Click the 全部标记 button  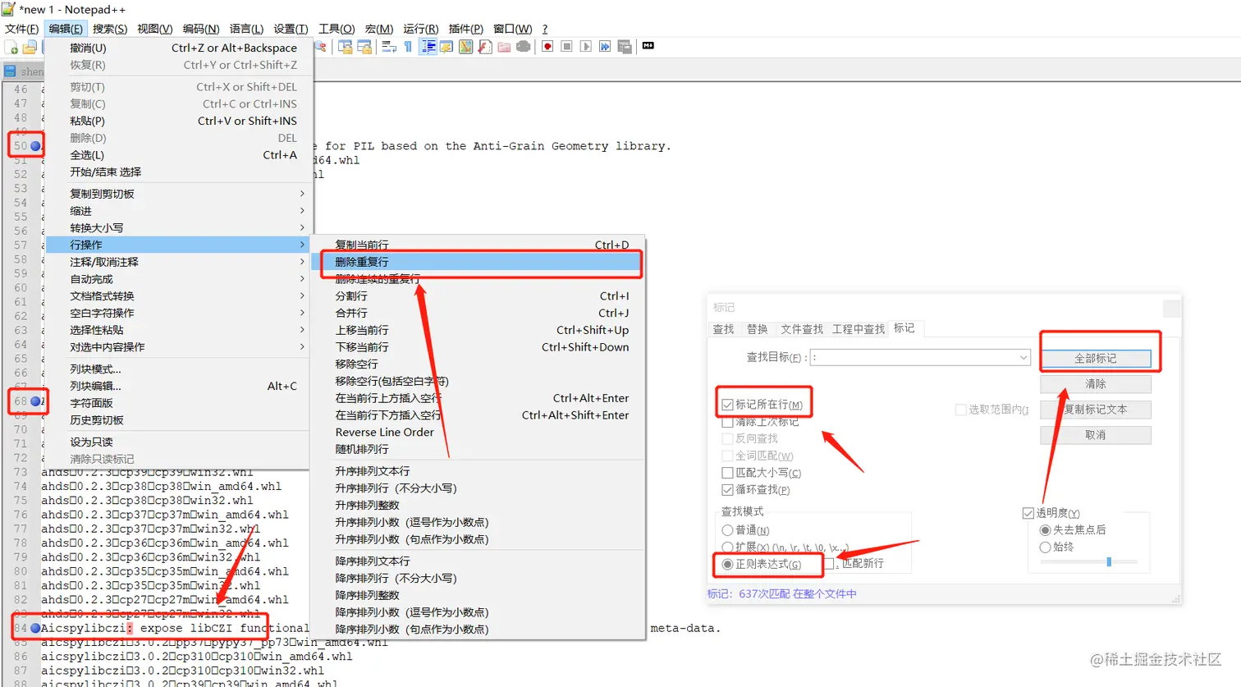click(1096, 359)
